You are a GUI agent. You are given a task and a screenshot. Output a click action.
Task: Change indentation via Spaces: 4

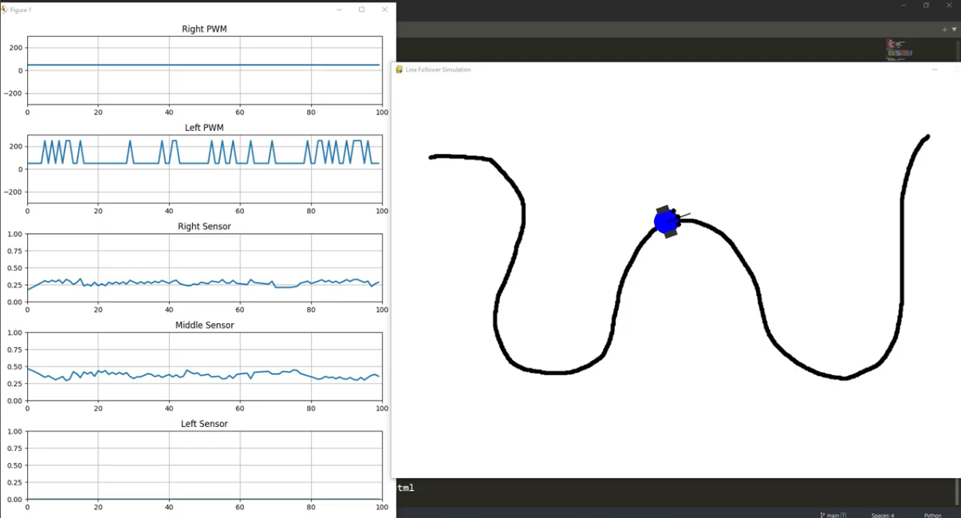click(x=883, y=515)
